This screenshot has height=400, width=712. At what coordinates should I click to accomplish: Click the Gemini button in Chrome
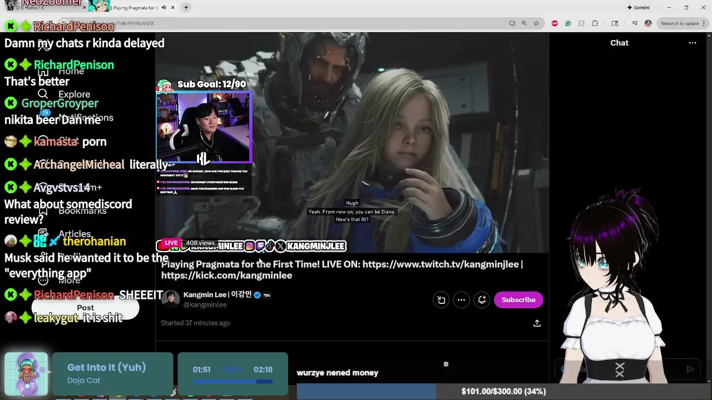638,7
